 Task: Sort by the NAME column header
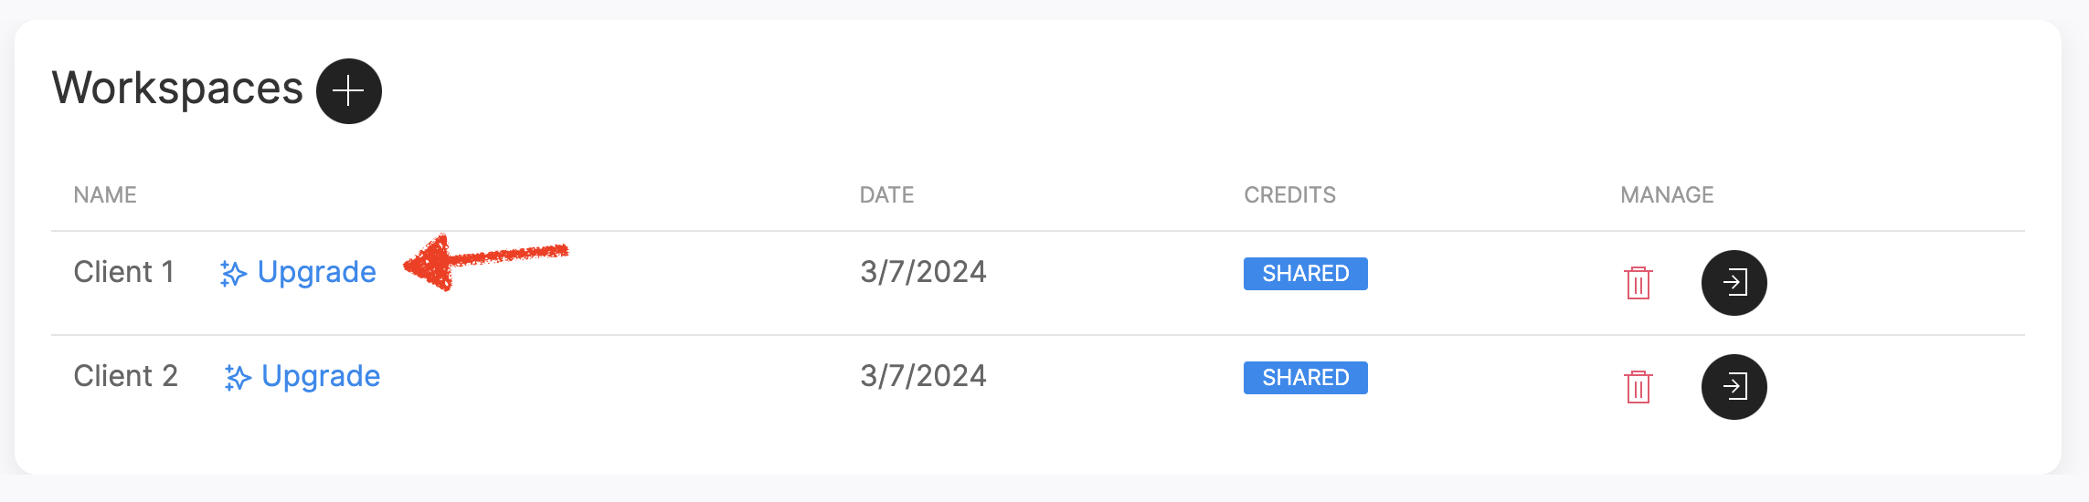[105, 195]
